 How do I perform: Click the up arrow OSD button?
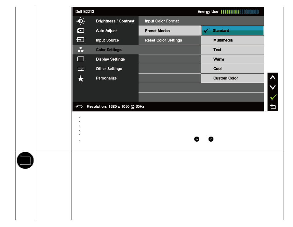[273, 78]
